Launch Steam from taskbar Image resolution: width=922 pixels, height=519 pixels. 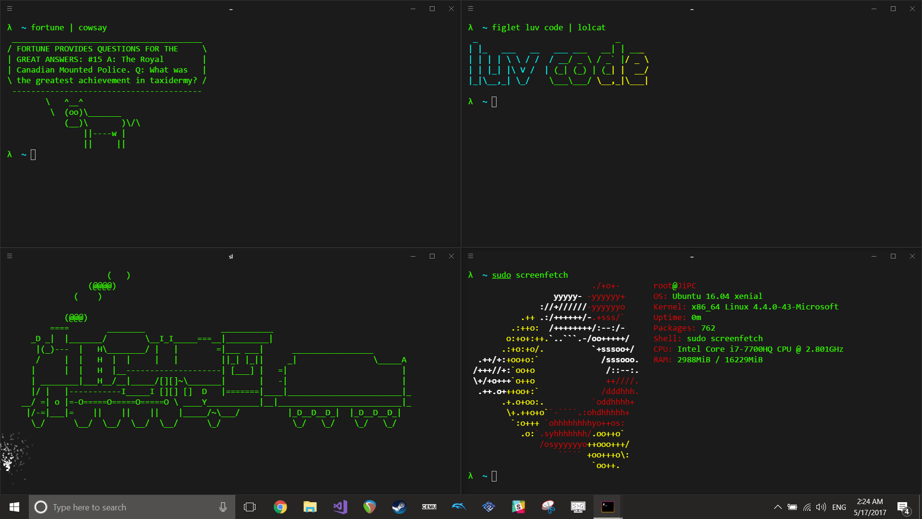tap(399, 507)
